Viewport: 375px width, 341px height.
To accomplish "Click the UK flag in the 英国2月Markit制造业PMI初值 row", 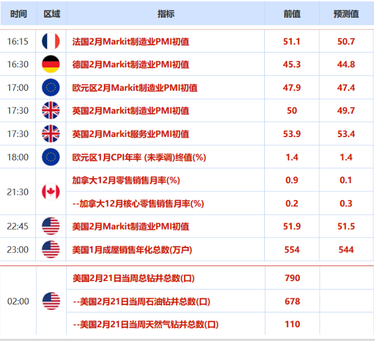I will pos(51,110).
